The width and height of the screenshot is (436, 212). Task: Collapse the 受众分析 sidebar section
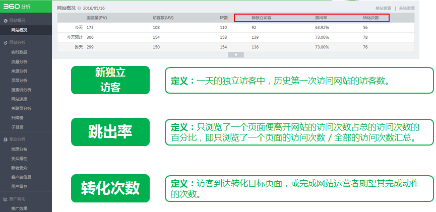coord(18,139)
